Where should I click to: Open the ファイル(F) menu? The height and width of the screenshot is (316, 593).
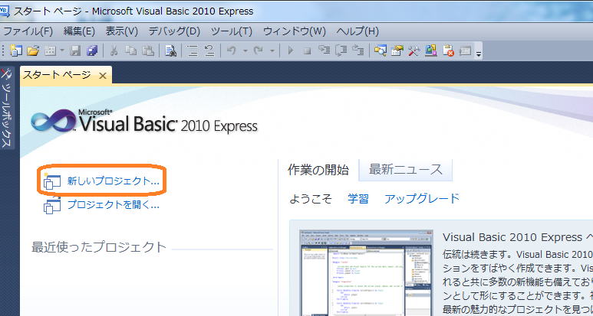click(28, 31)
